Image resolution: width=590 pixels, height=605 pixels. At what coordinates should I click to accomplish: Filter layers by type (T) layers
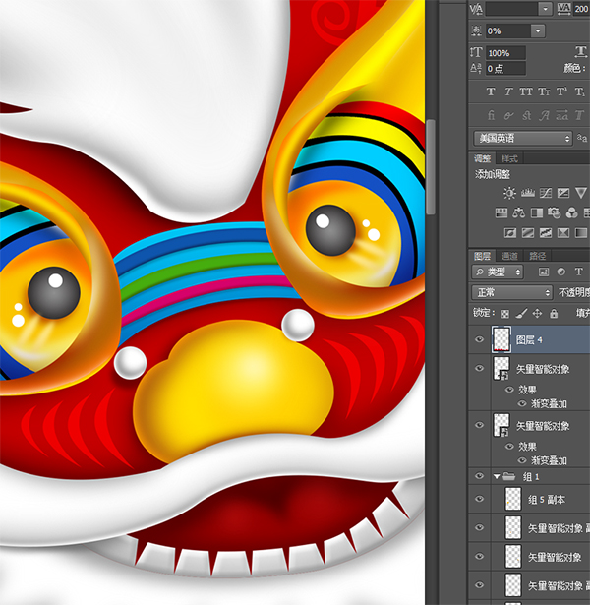(579, 272)
